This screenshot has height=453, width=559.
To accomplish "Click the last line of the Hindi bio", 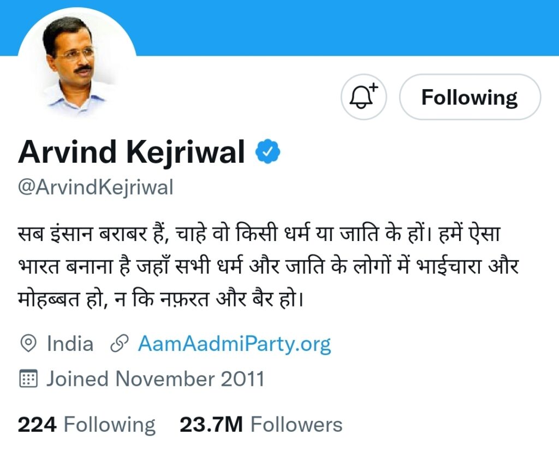I will pyautogui.click(x=159, y=300).
